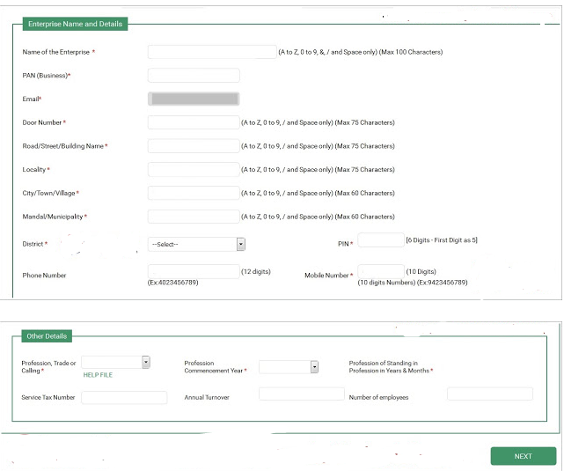The width and height of the screenshot is (564, 471).
Task: Open the District --Select-- dropdown
Action: [x=196, y=244]
